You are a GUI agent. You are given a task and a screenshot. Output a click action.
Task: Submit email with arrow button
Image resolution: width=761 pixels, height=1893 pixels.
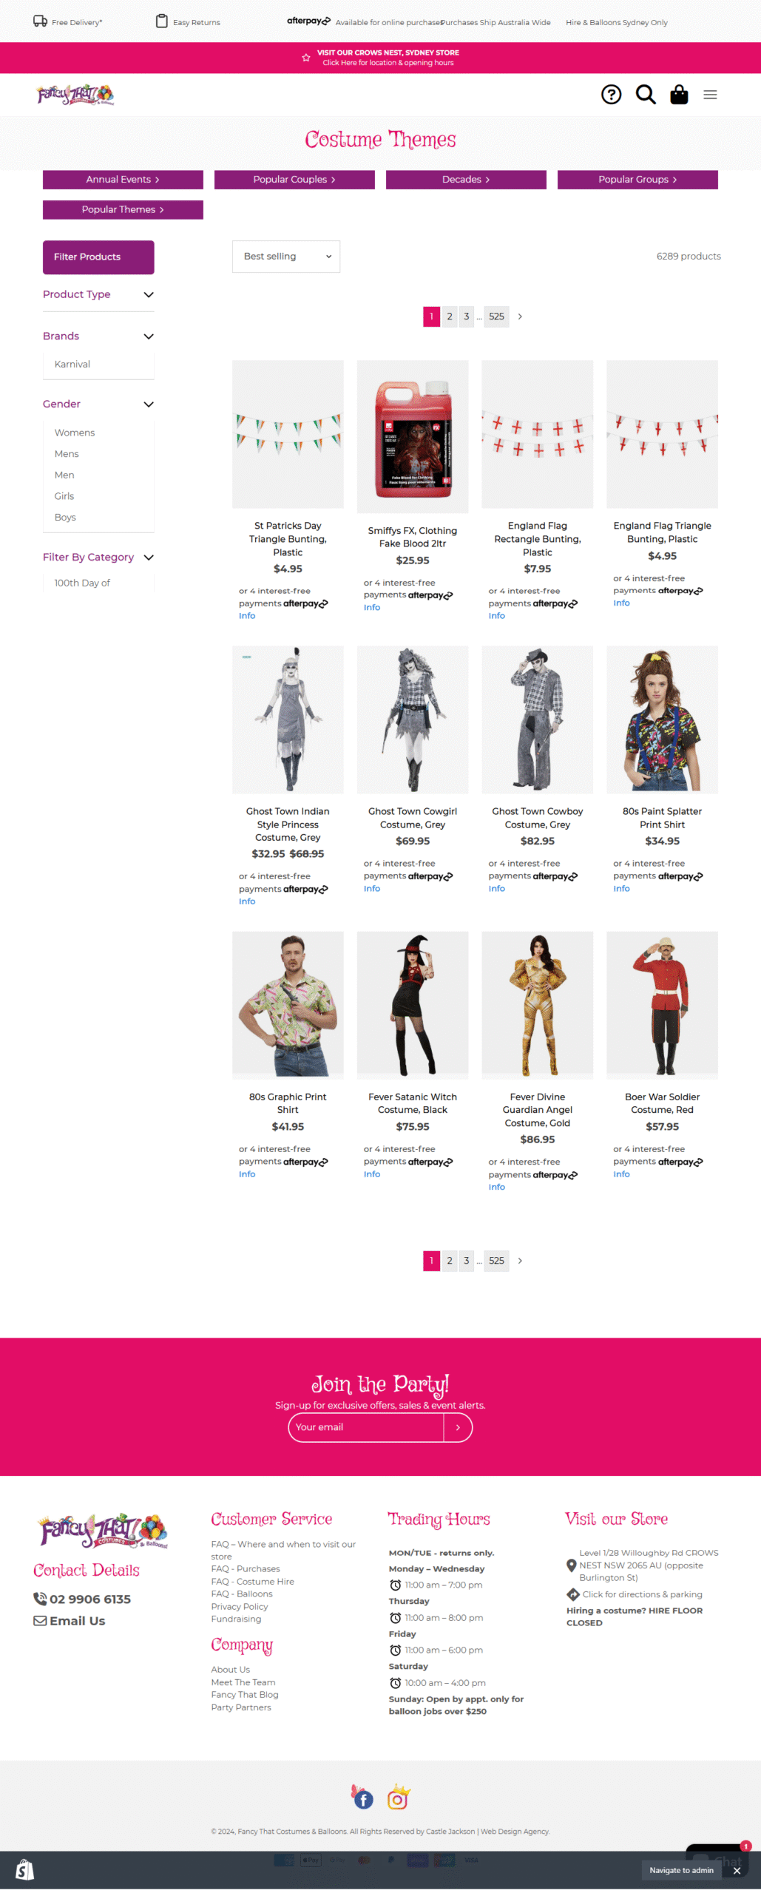pos(458,1427)
